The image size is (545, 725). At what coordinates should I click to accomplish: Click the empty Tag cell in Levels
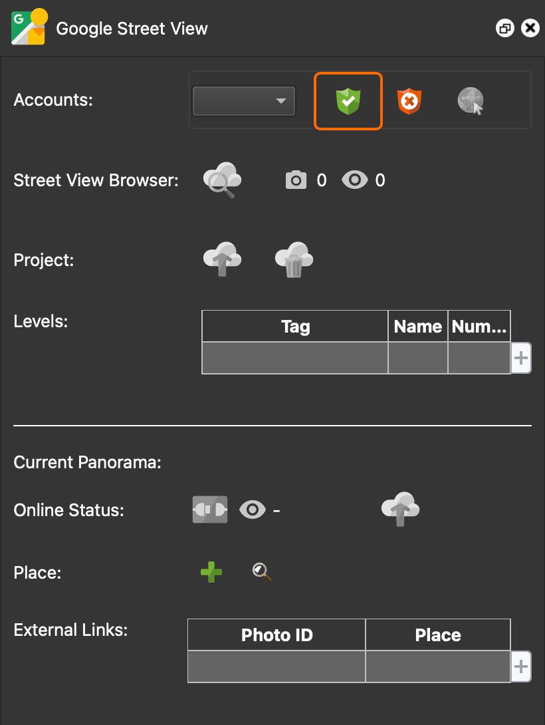pos(295,358)
